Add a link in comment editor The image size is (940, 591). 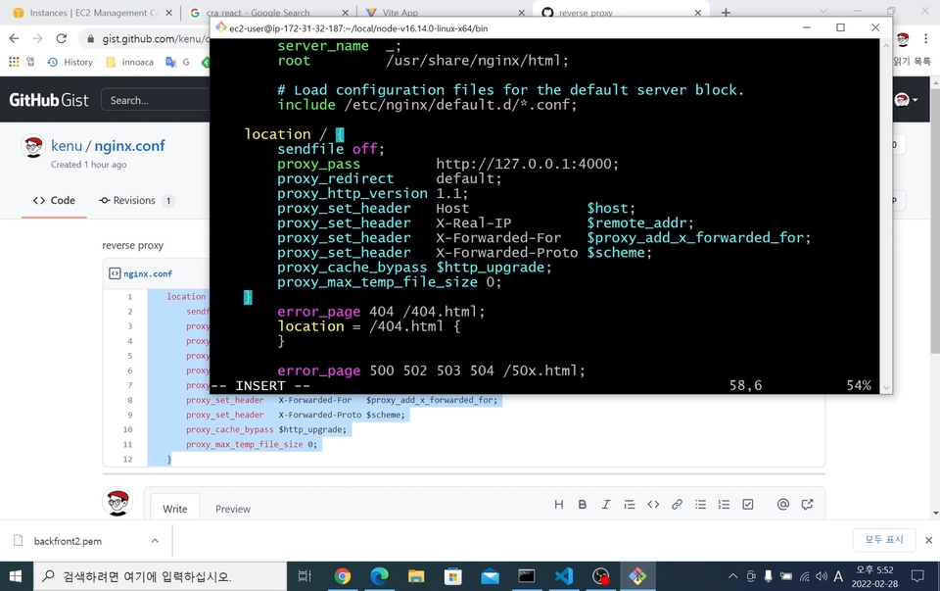[x=677, y=505]
